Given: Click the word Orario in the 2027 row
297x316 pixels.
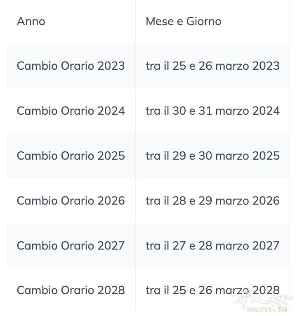Looking at the screenshot, I should pyautogui.click(x=78, y=246).
